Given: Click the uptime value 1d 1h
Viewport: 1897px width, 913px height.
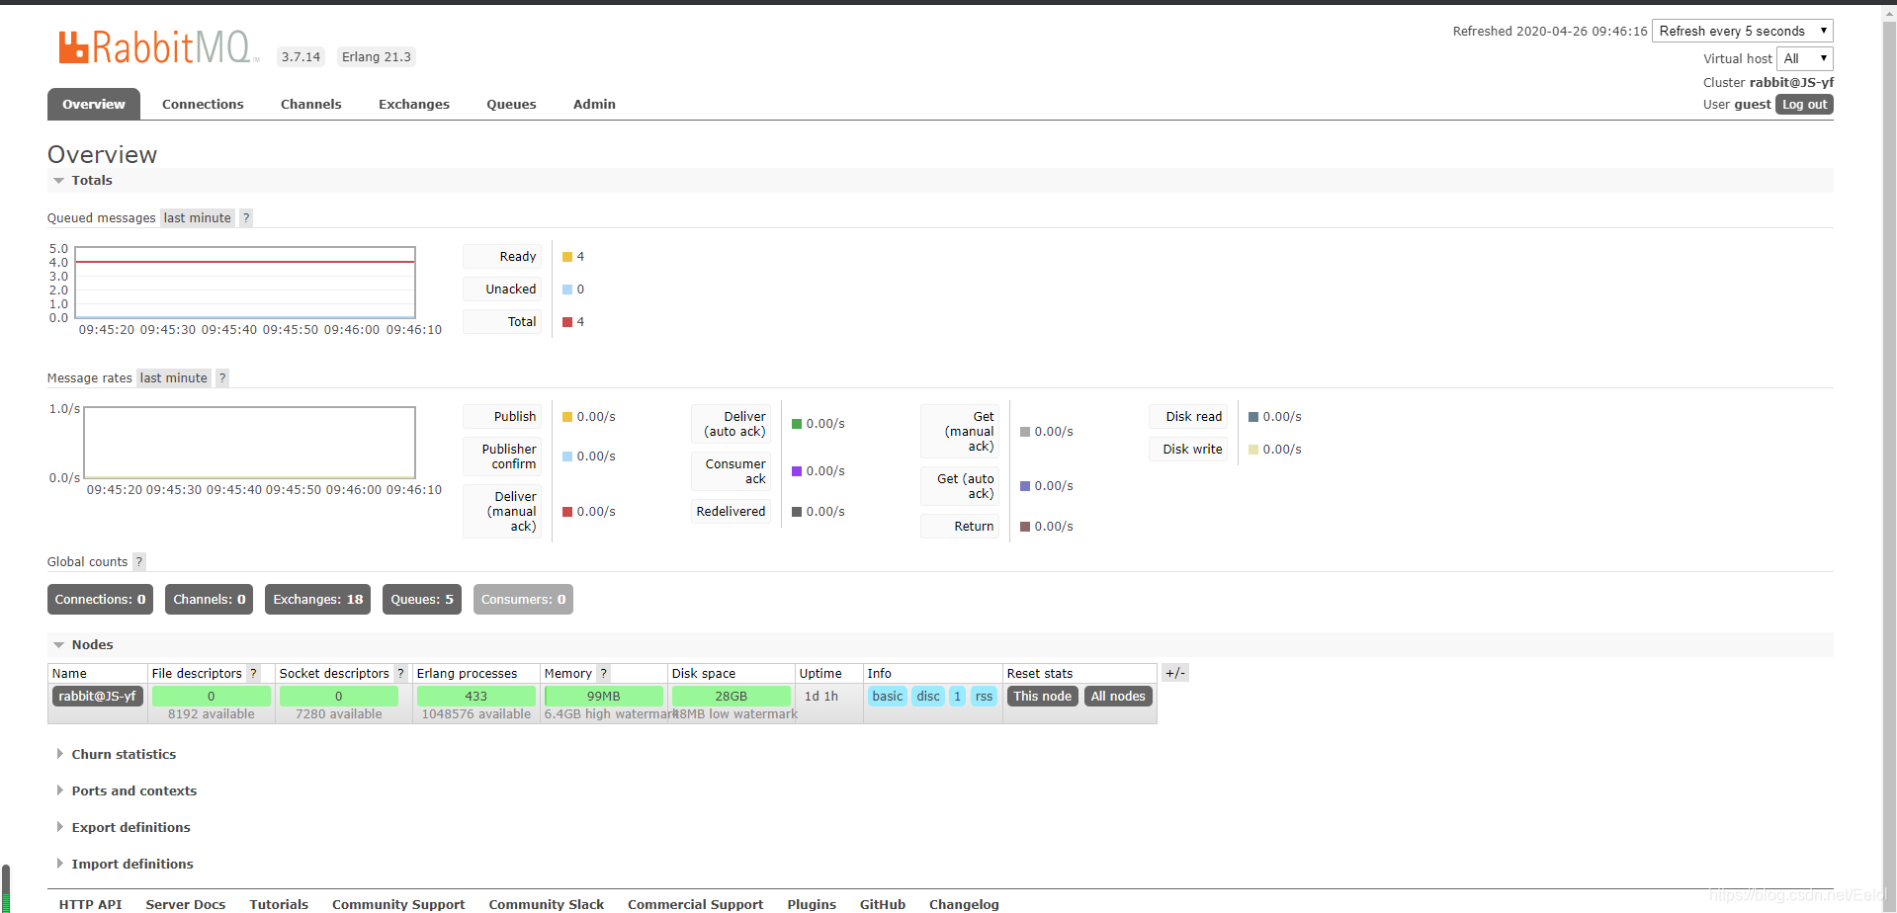Looking at the screenshot, I should pyautogui.click(x=821, y=697).
